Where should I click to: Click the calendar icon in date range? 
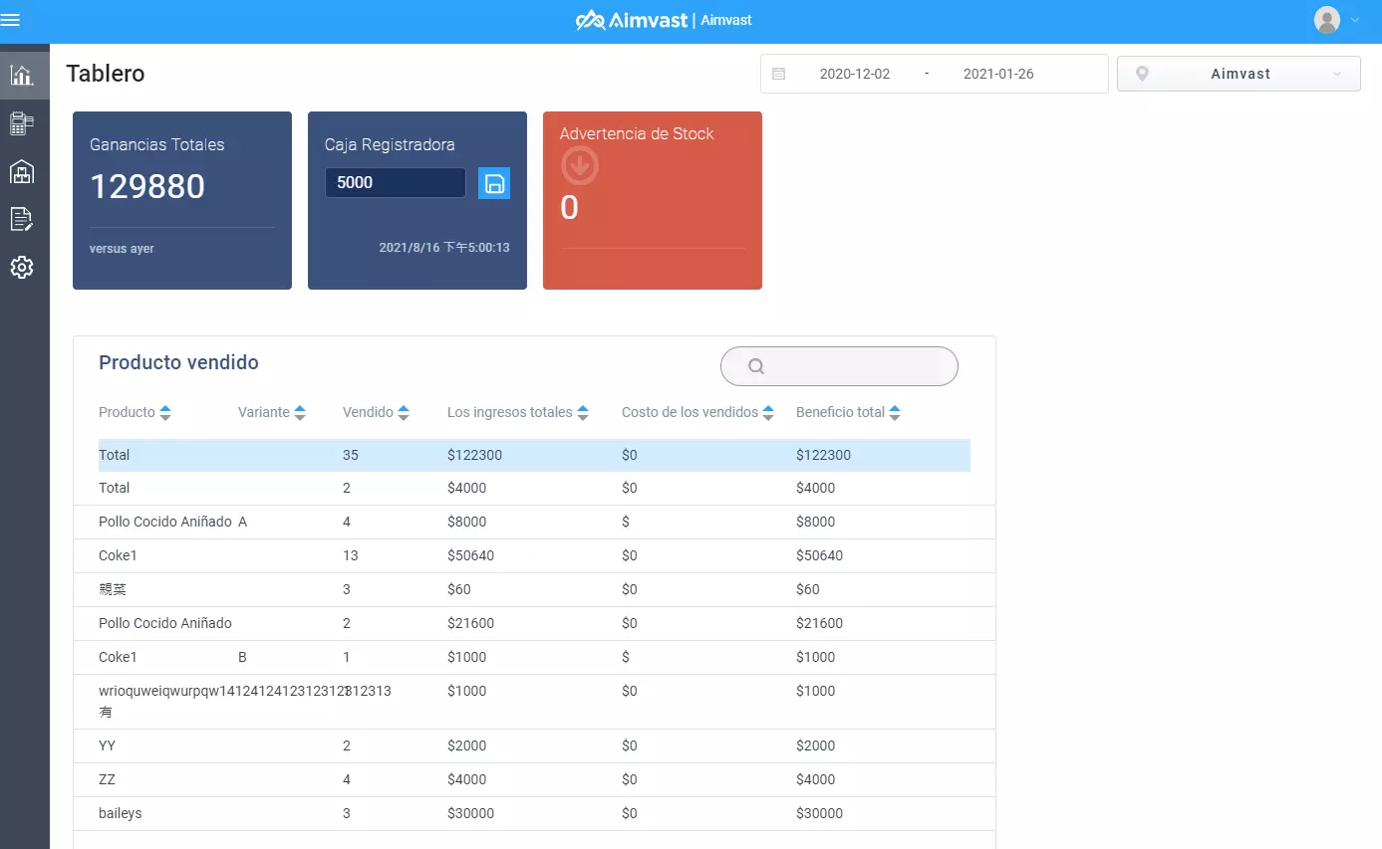(779, 74)
